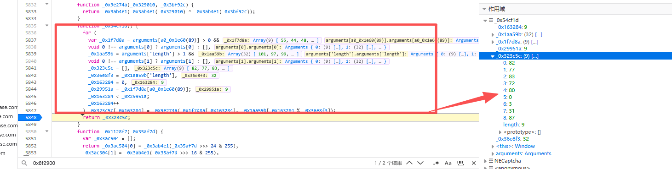Click the breakpoint arrow at line 5848
Screen dimensions: 672x169
tap(30, 117)
